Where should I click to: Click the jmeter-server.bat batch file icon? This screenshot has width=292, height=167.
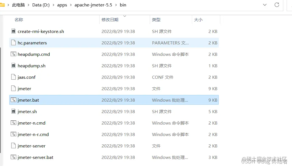coord(13,157)
